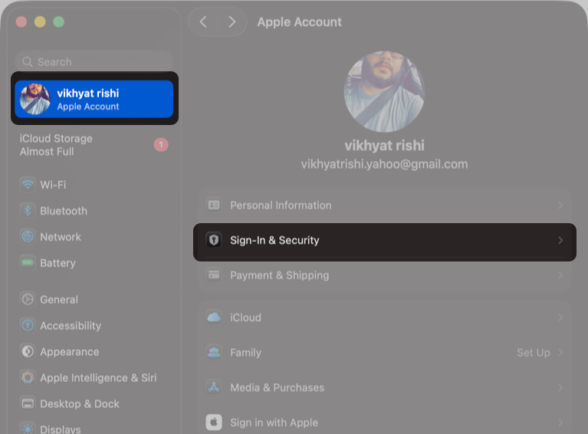
Task: Click the email vikhyatrishi.yahoo@gmail.com text
Action: click(x=384, y=164)
